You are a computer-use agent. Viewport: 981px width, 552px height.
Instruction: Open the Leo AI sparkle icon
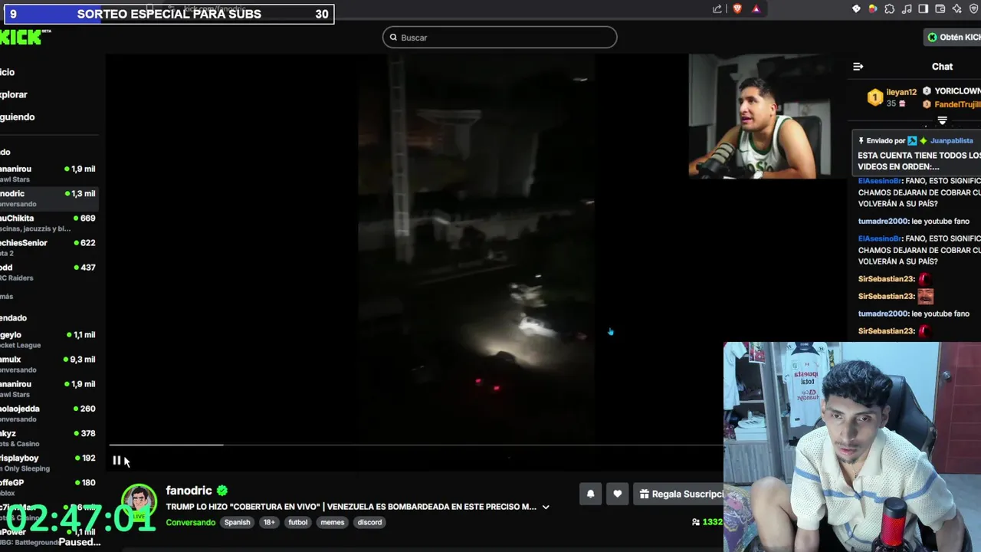956,9
